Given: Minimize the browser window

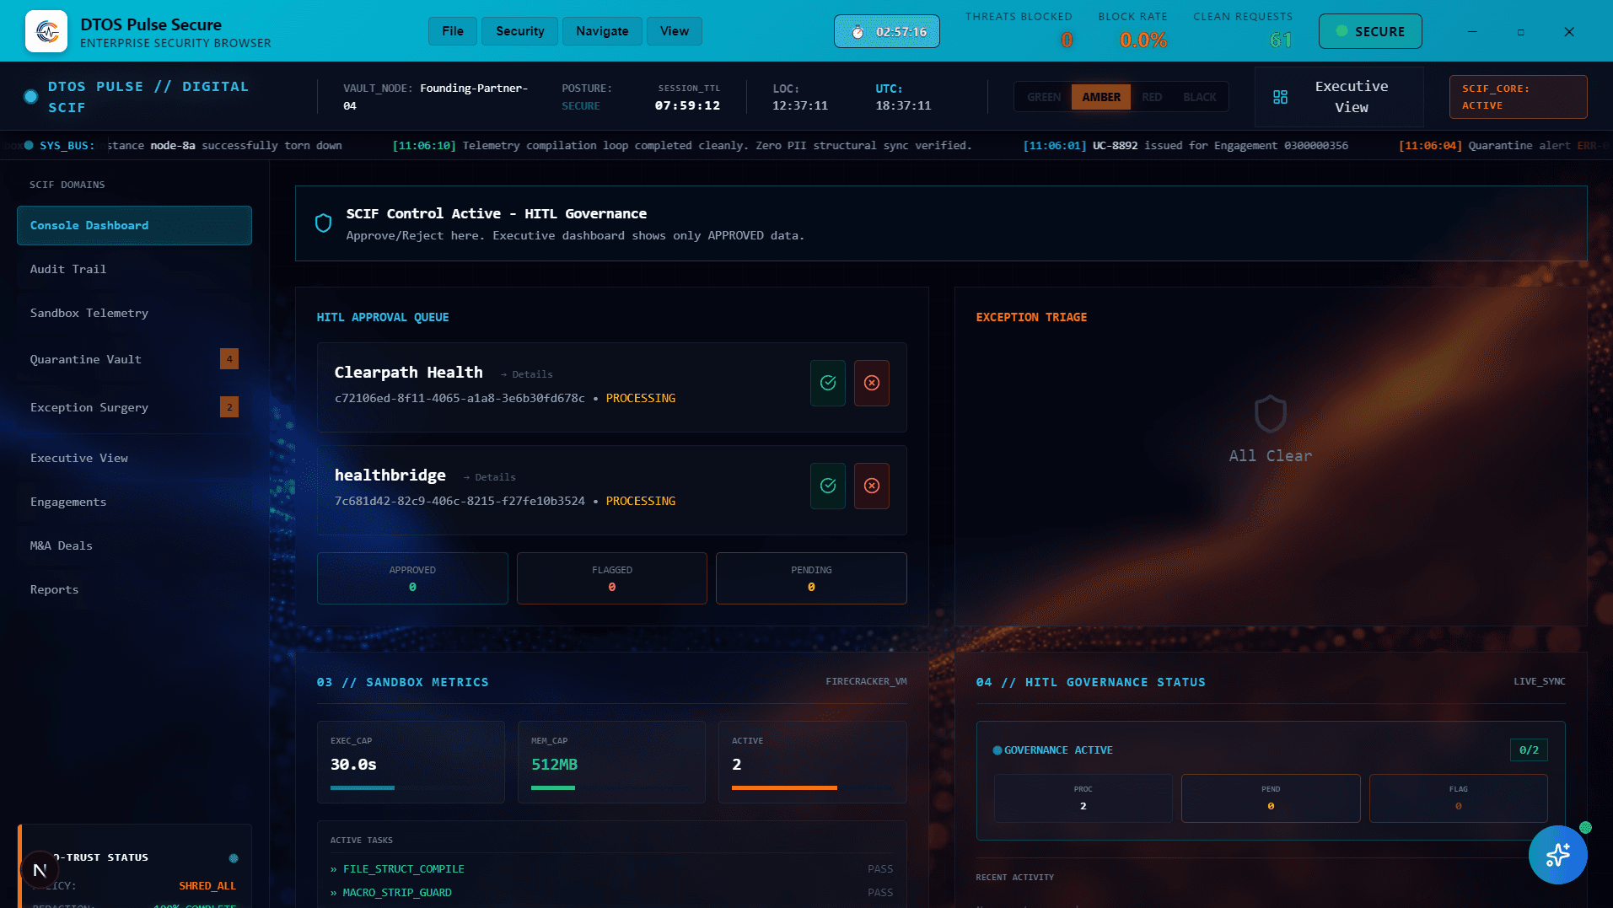Looking at the screenshot, I should tap(1472, 31).
